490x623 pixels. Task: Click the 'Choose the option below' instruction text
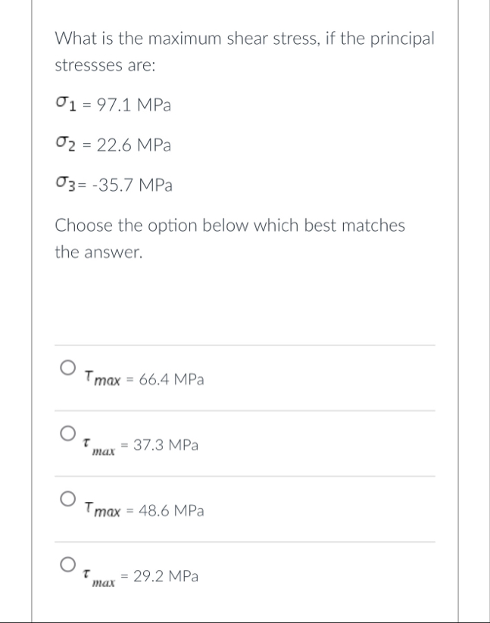click(229, 226)
